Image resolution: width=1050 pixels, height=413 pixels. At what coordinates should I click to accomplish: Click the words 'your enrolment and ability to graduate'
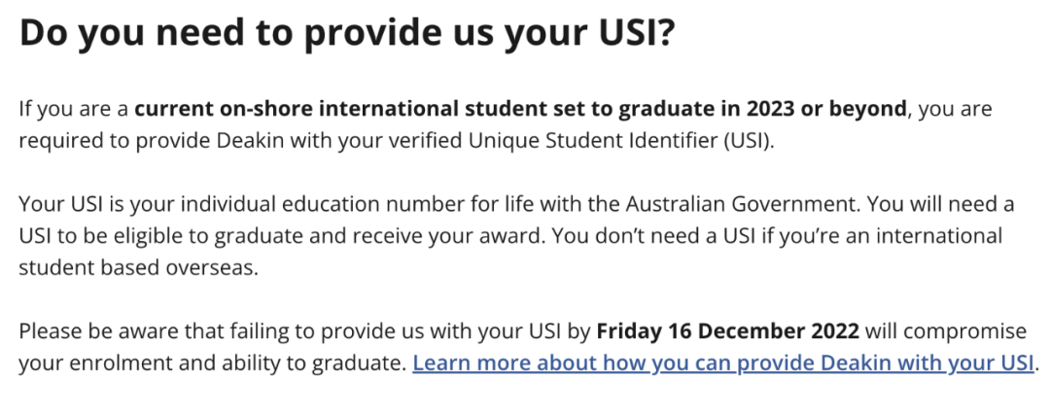[x=210, y=362]
